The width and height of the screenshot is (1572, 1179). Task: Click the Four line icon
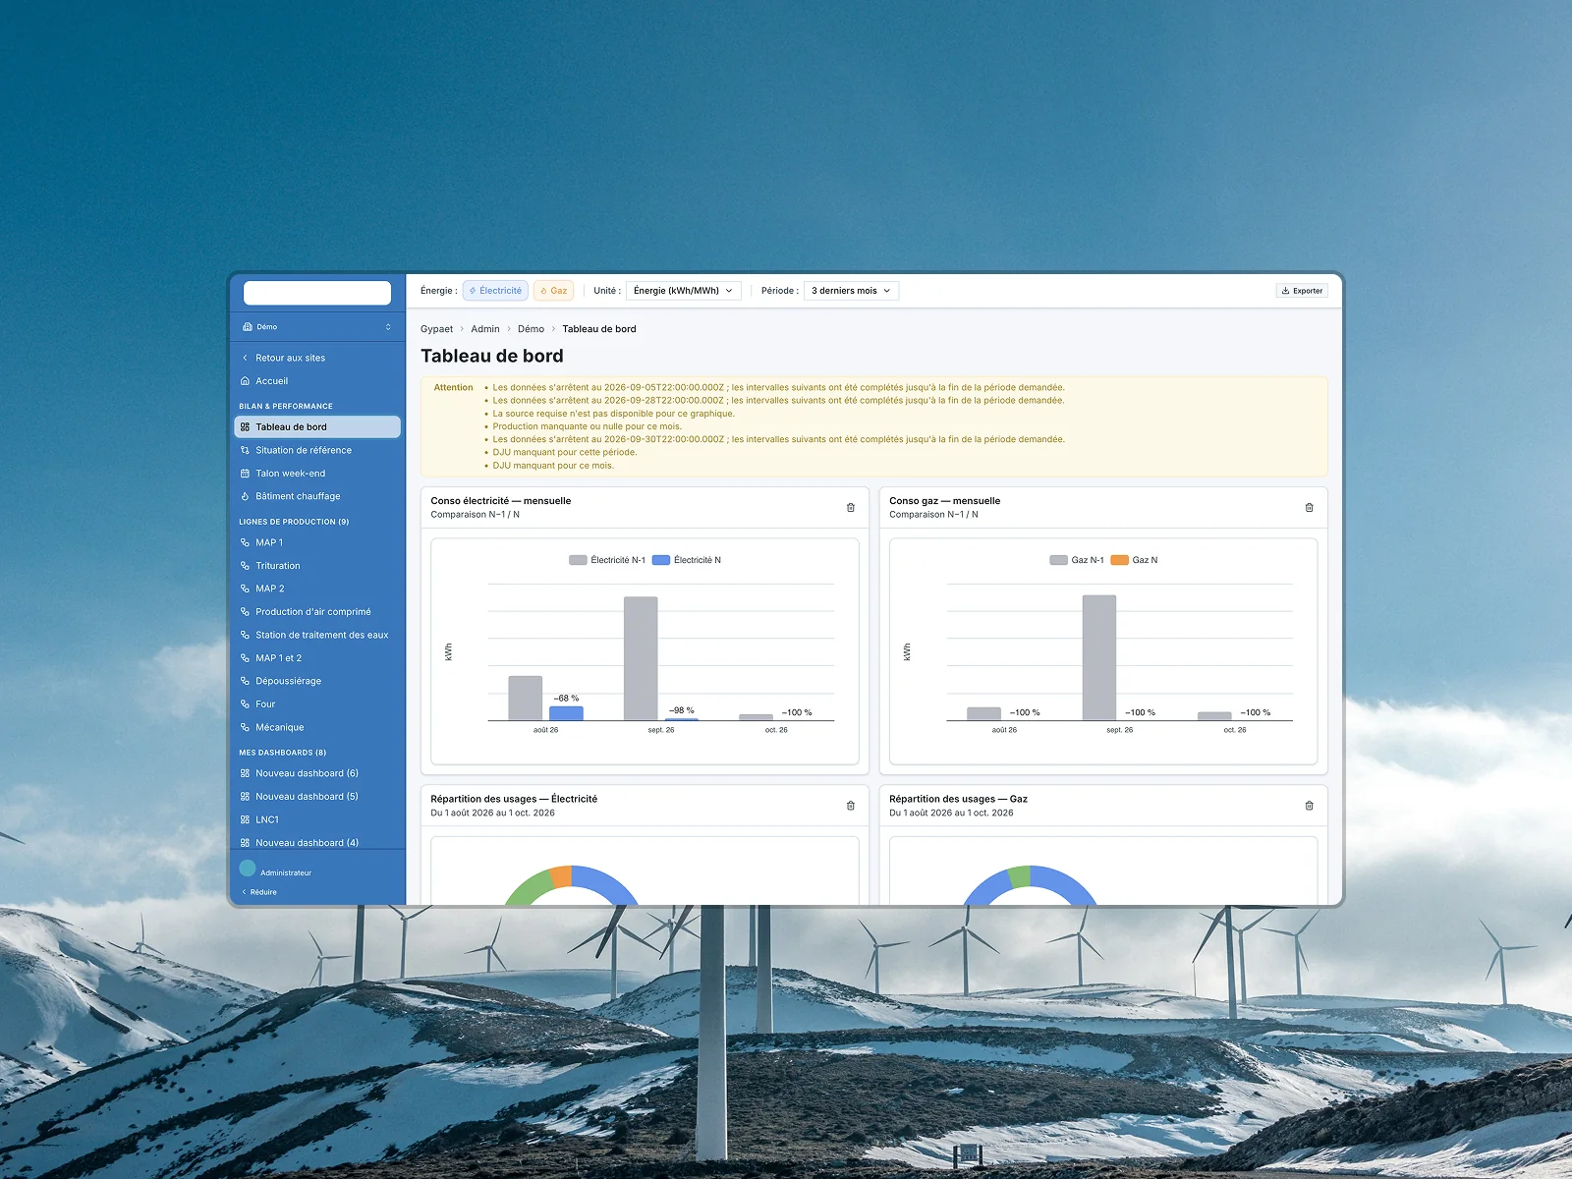tap(245, 704)
